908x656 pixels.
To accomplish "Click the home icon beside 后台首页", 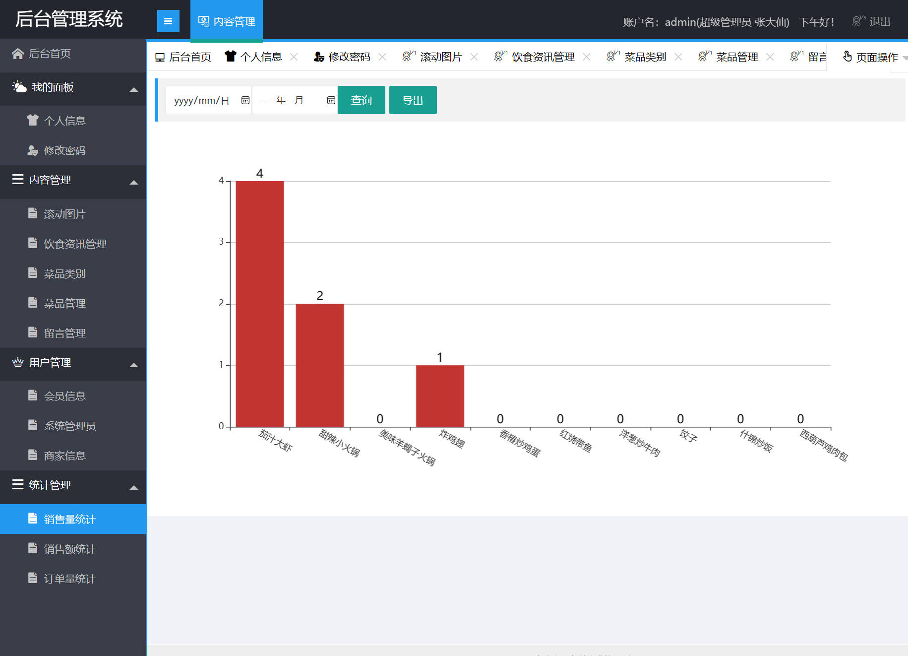I will pyautogui.click(x=18, y=54).
